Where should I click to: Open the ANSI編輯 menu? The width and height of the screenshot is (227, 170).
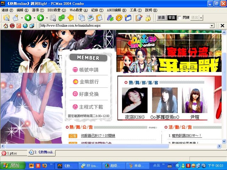(x=117, y=10)
